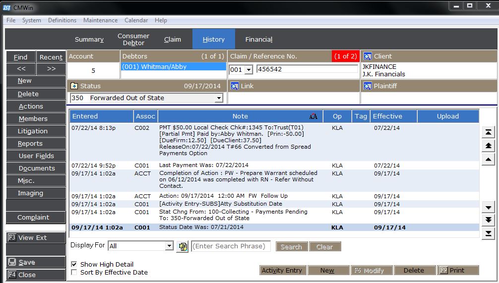The width and height of the screenshot is (499, 283).
Task: Click the filter icon beside Display For
Action: 182,246
